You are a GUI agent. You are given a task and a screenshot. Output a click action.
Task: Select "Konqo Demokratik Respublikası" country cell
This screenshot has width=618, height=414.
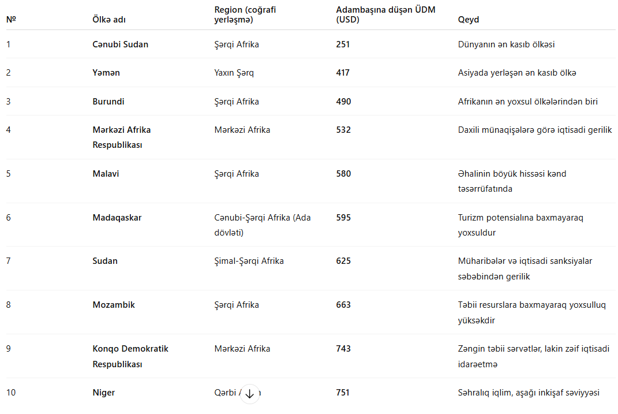tap(130, 356)
